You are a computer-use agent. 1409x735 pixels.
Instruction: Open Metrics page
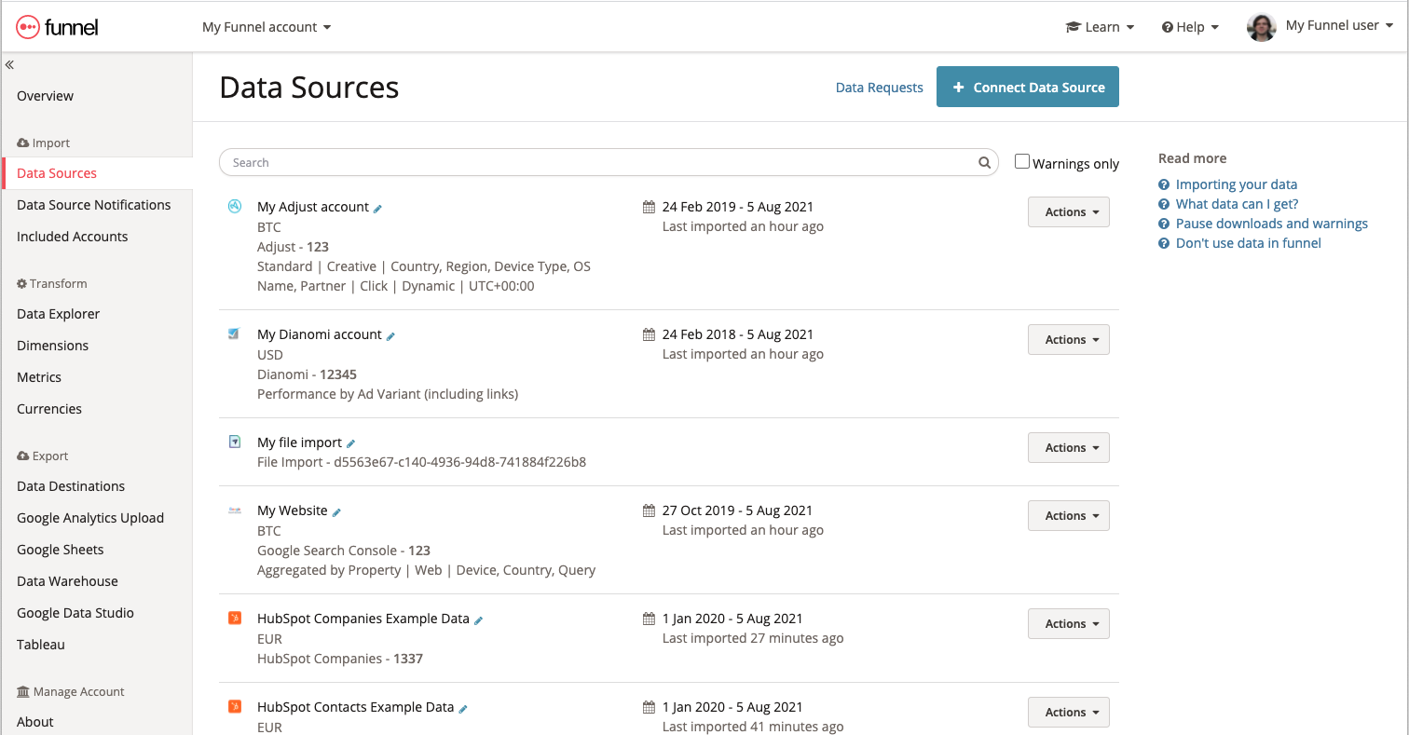coord(39,377)
